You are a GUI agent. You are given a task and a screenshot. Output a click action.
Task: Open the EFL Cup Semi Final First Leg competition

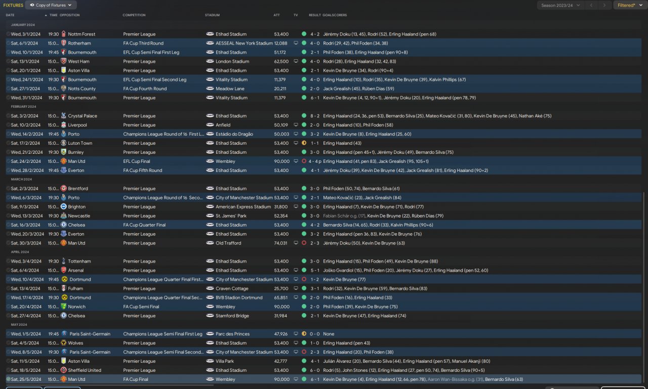click(152, 52)
